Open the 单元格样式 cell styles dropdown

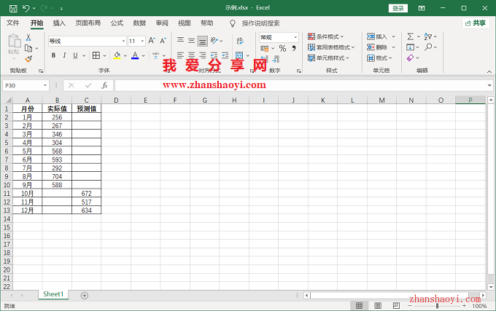point(328,58)
